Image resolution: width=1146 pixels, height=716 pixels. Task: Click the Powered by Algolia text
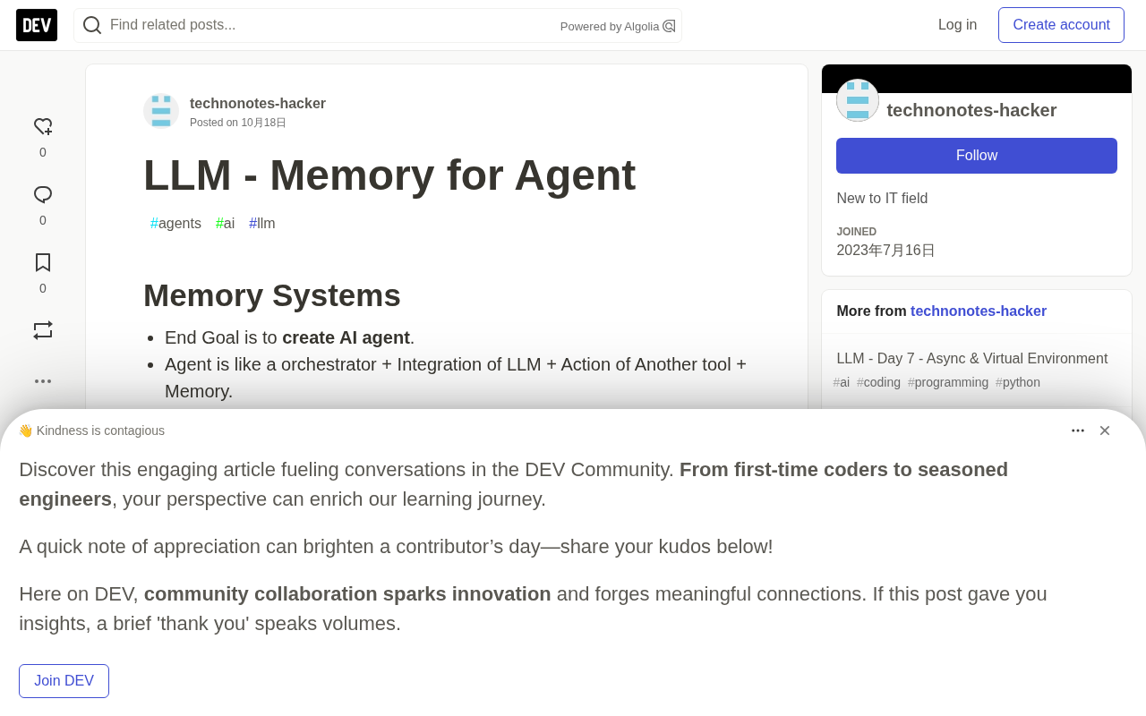(x=610, y=27)
